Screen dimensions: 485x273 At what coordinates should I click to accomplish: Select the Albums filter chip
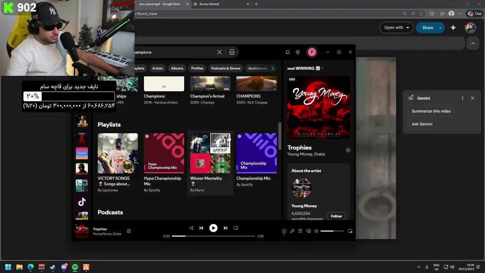(x=177, y=68)
